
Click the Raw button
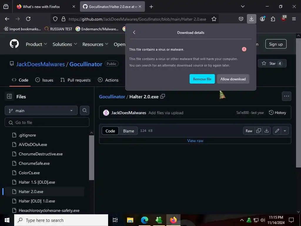(x=249, y=131)
